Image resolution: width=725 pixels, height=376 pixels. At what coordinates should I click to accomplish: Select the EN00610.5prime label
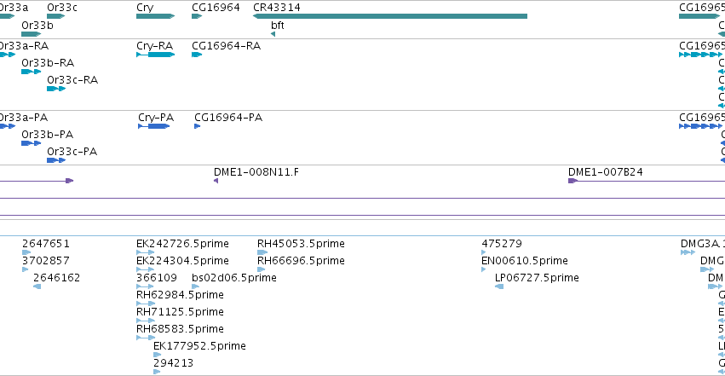525,261
